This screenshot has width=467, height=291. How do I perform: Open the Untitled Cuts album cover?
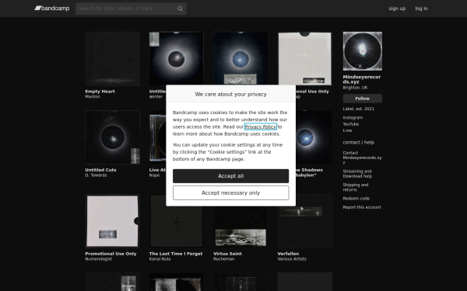pyautogui.click(x=112, y=137)
